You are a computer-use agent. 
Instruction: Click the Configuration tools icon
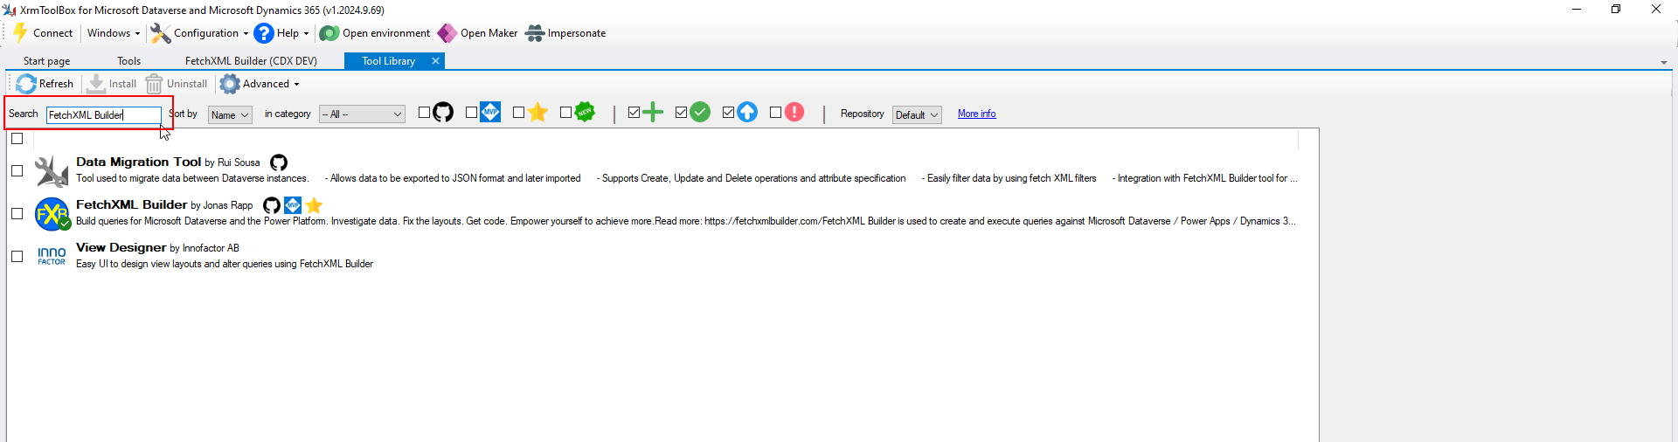tap(160, 33)
